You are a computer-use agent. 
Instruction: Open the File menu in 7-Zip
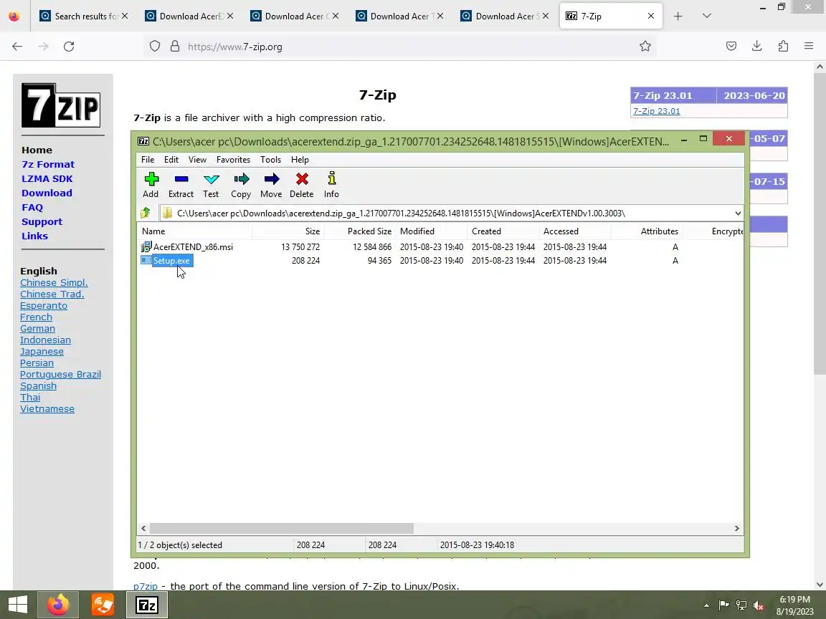pyautogui.click(x=148, y=160)
